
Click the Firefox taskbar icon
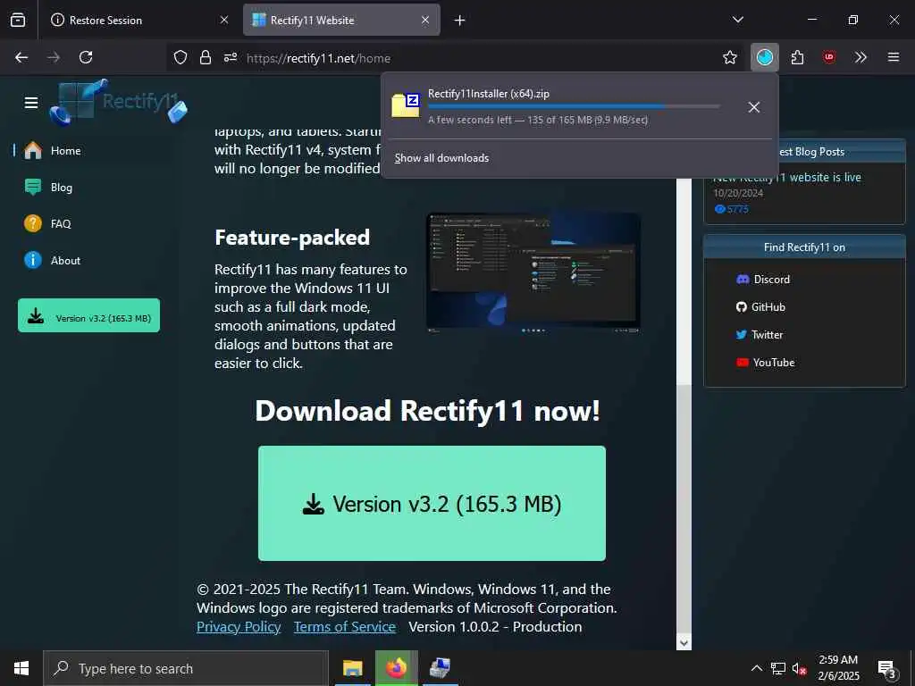tap(396, 668)
